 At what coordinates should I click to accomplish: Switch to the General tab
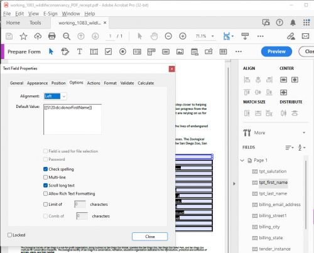click(16, 83)
